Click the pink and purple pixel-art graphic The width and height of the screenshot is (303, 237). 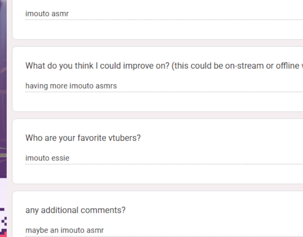(3, 223)
